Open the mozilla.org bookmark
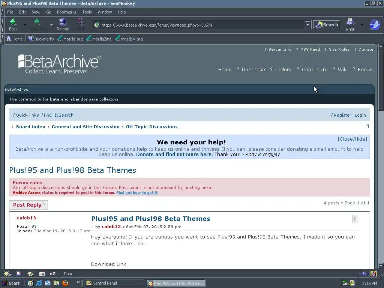Screen dimensions: 384x288 pos(70,39)
